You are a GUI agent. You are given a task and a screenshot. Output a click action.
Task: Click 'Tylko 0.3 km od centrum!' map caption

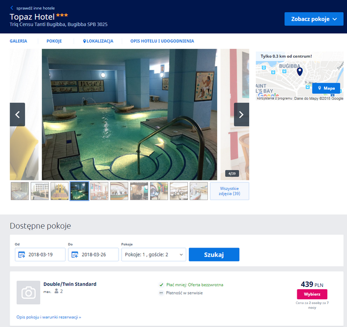286,56
